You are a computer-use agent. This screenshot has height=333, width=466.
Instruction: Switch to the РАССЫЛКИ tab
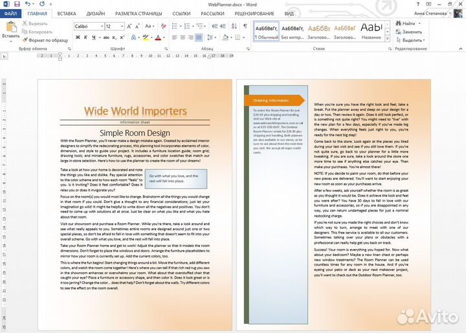coord(212,14)
